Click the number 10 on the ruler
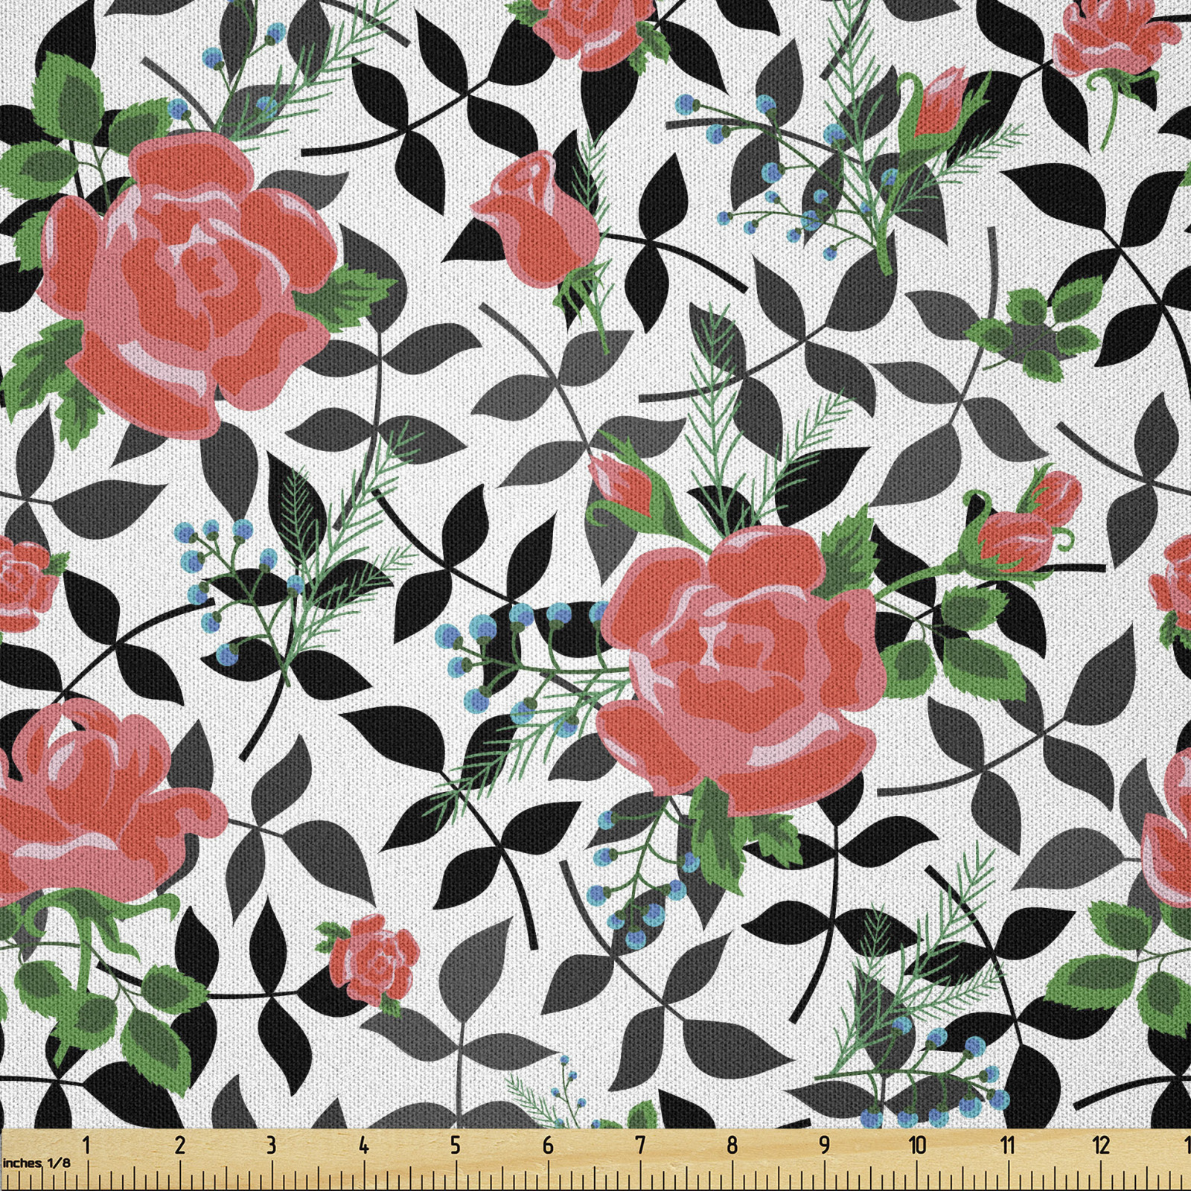This screenshot has height=1191, width=1191. (x=917, y=1145)
